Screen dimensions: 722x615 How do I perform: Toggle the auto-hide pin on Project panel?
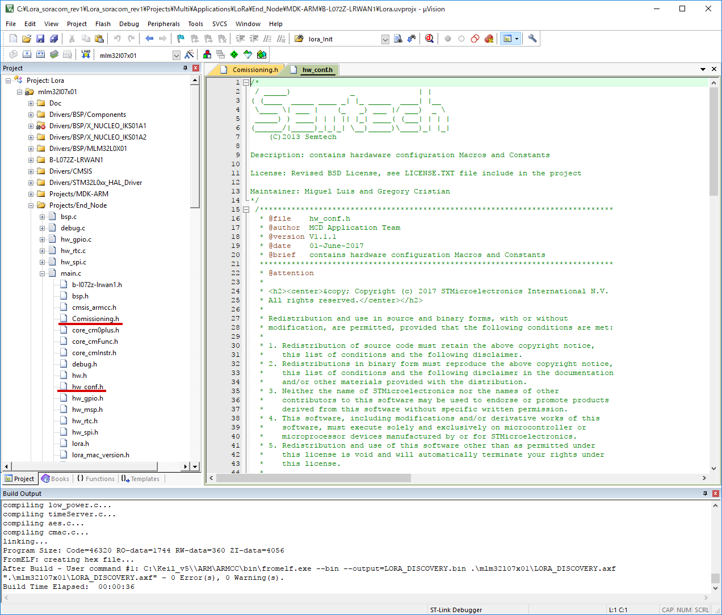(185, 68)
